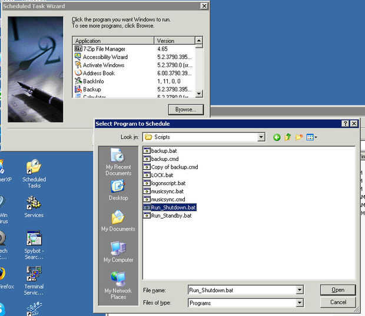This screenshot has width=365, height=316.
Task: Open the Terminal Services desktop shortcut
Action: 34,281
